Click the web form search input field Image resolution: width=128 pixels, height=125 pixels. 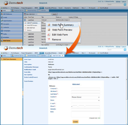click(44, 14)
